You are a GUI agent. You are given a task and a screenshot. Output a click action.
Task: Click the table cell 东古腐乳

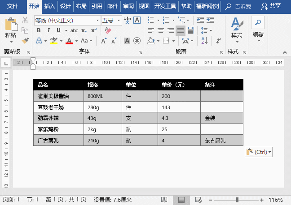pyautogui.click(x=222, y=140)
